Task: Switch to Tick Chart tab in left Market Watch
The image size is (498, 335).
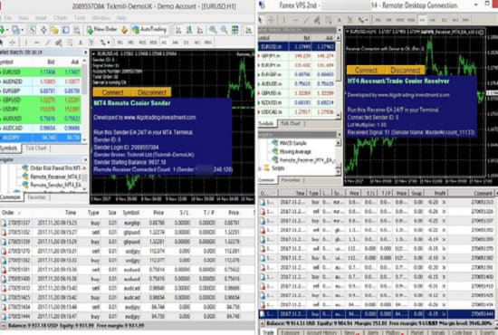Action: pyautogui.click(x=36, y=148)
